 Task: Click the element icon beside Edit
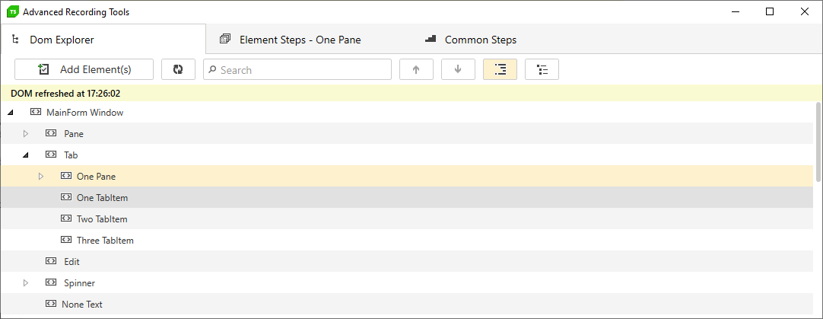tap(51, 261)
